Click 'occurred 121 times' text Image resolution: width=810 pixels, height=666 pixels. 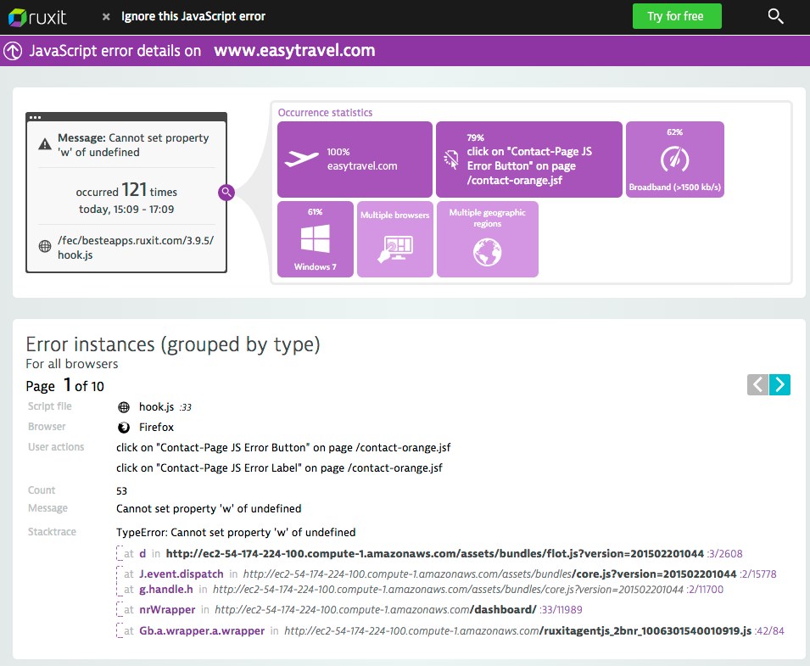point(126,191)
